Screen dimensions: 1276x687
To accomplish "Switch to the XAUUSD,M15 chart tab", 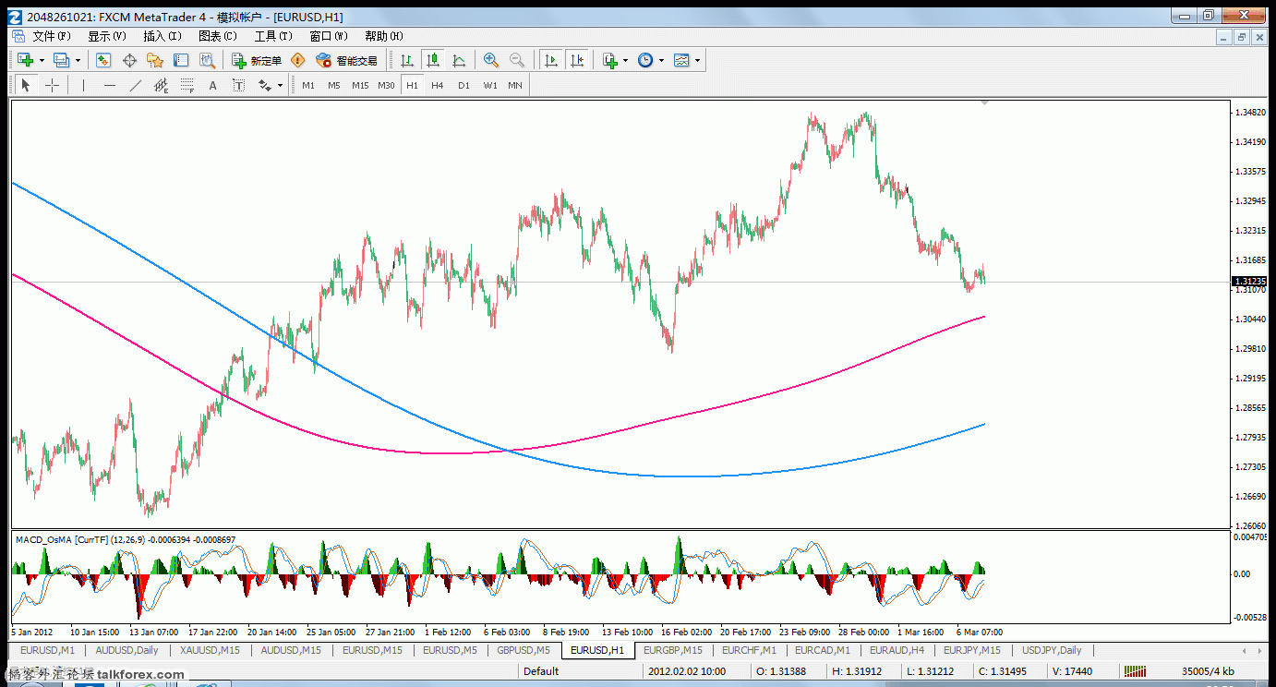I will [x=210, y=650].
